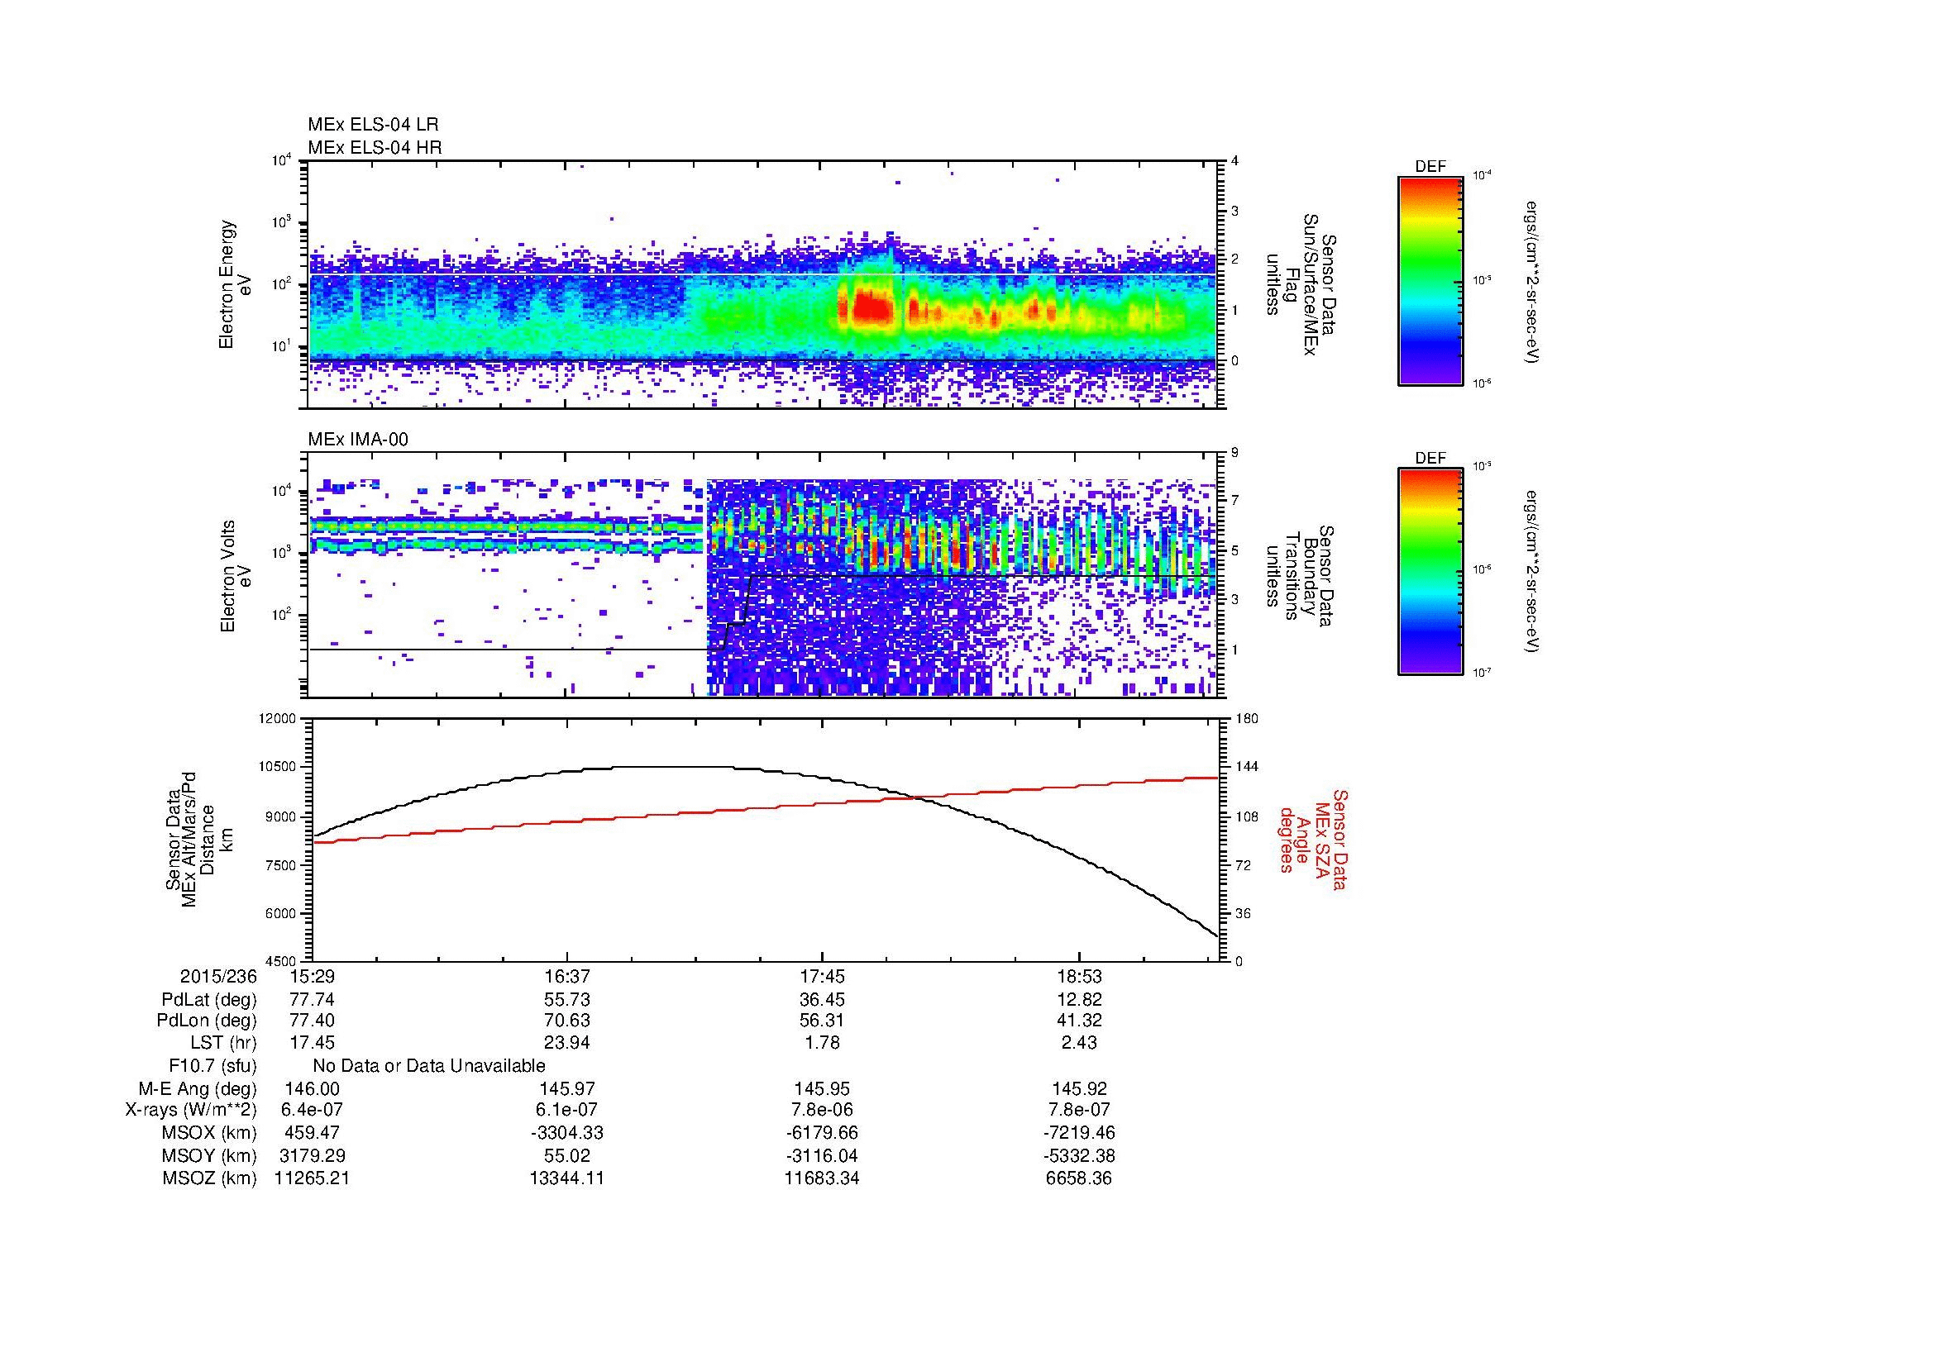
Task: Click the 'PdLat (deg)' row label
Action: [209, 1000]
